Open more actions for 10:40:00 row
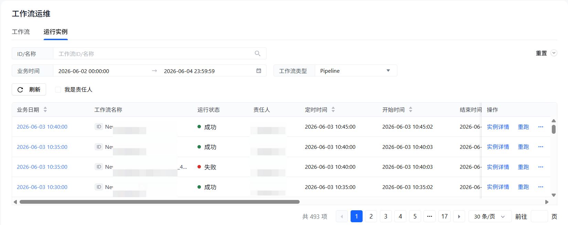568x225 pixels. [540, 127]
